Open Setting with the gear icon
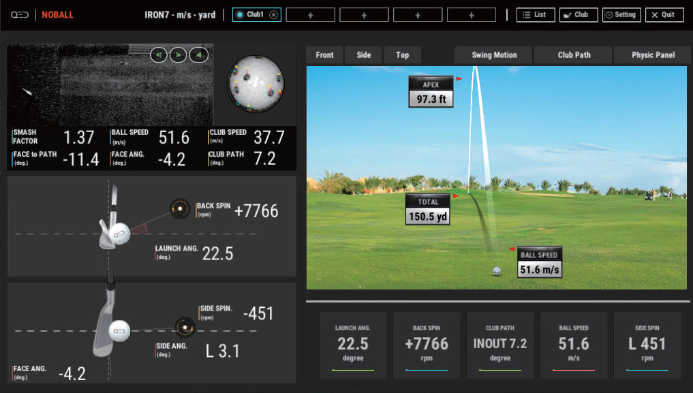This screenshot has width=693, height=393. pos(621,15)
